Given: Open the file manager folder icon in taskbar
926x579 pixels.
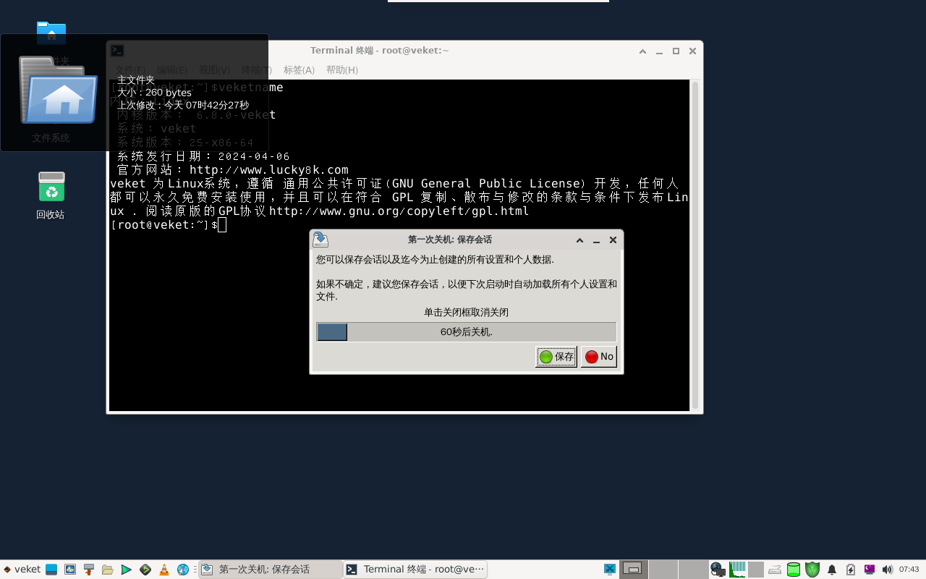Looking at the screenshot, I should pyautogui.click(x=108, y=570).
